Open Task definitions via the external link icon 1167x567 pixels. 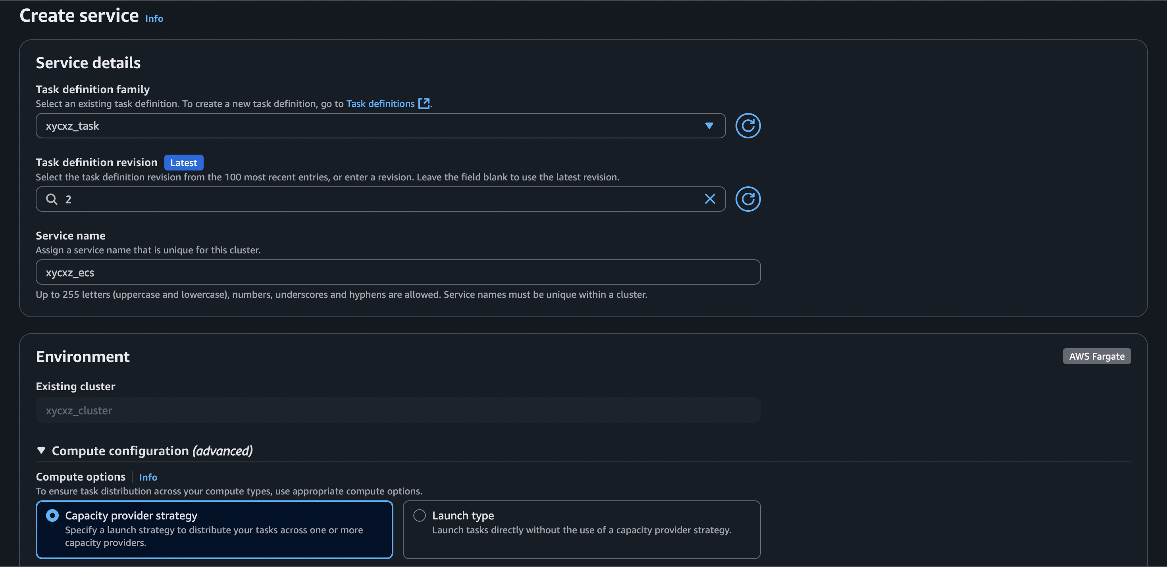coord(424,103)
